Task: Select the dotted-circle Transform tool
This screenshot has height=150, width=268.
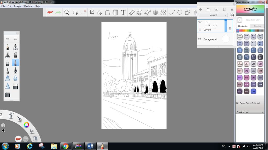Action: (99, 12)
